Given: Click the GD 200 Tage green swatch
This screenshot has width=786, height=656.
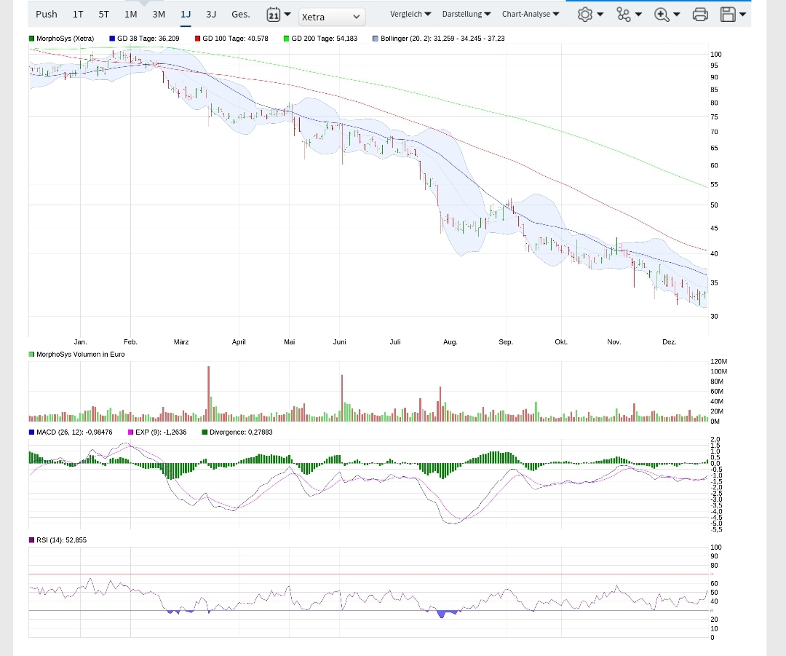Looking at the screenshot, I should tap(287, 38).
